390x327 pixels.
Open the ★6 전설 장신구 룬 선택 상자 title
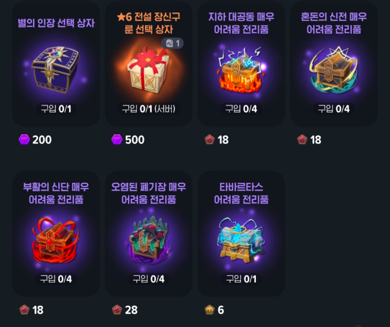[x=148, y=23]
